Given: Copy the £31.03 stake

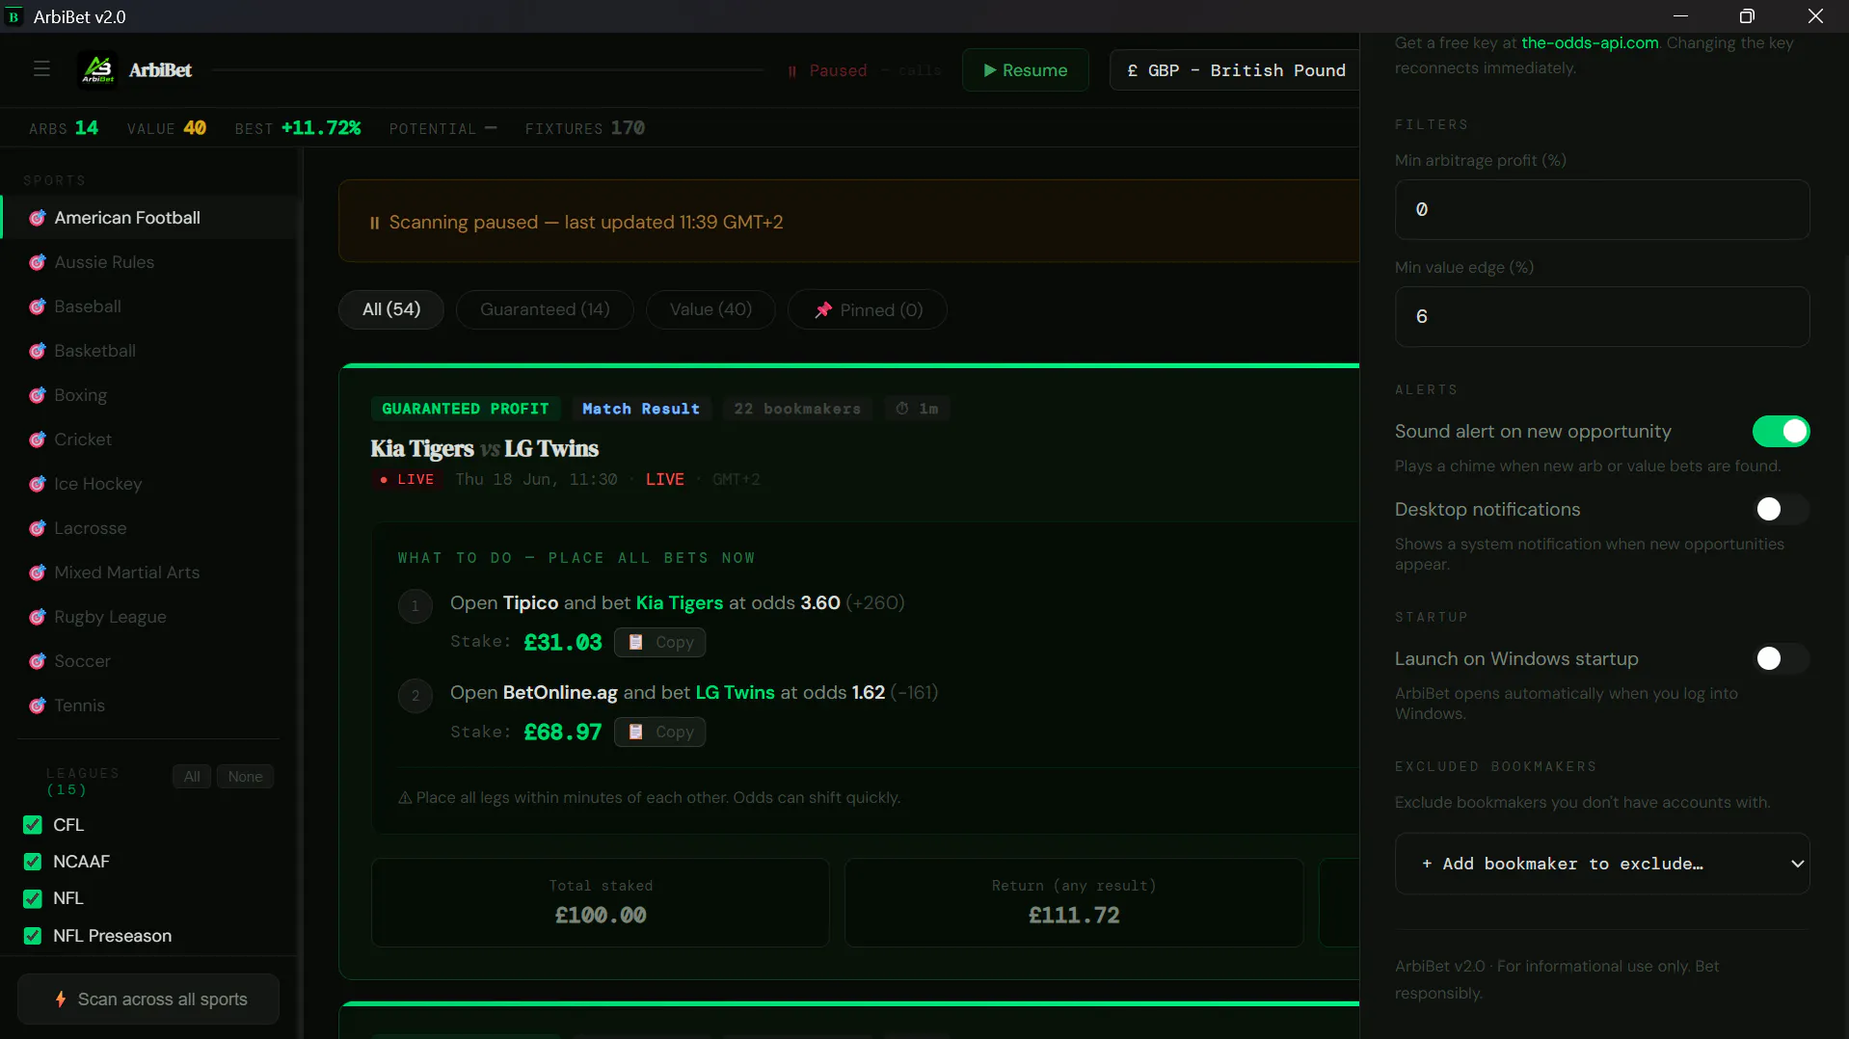Looking at the screenshot, I should 660,642.
